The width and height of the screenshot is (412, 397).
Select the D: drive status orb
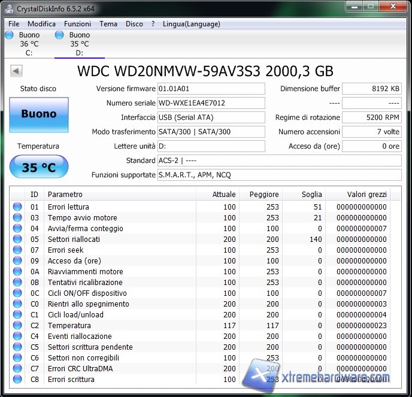point(59,35)
